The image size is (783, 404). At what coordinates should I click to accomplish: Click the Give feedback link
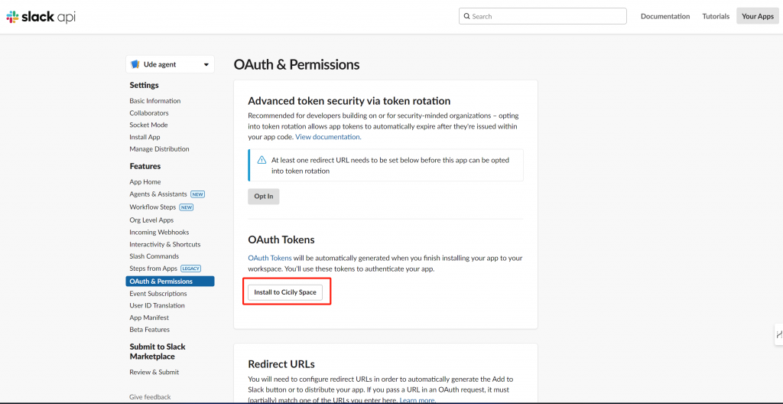[150, 397]
